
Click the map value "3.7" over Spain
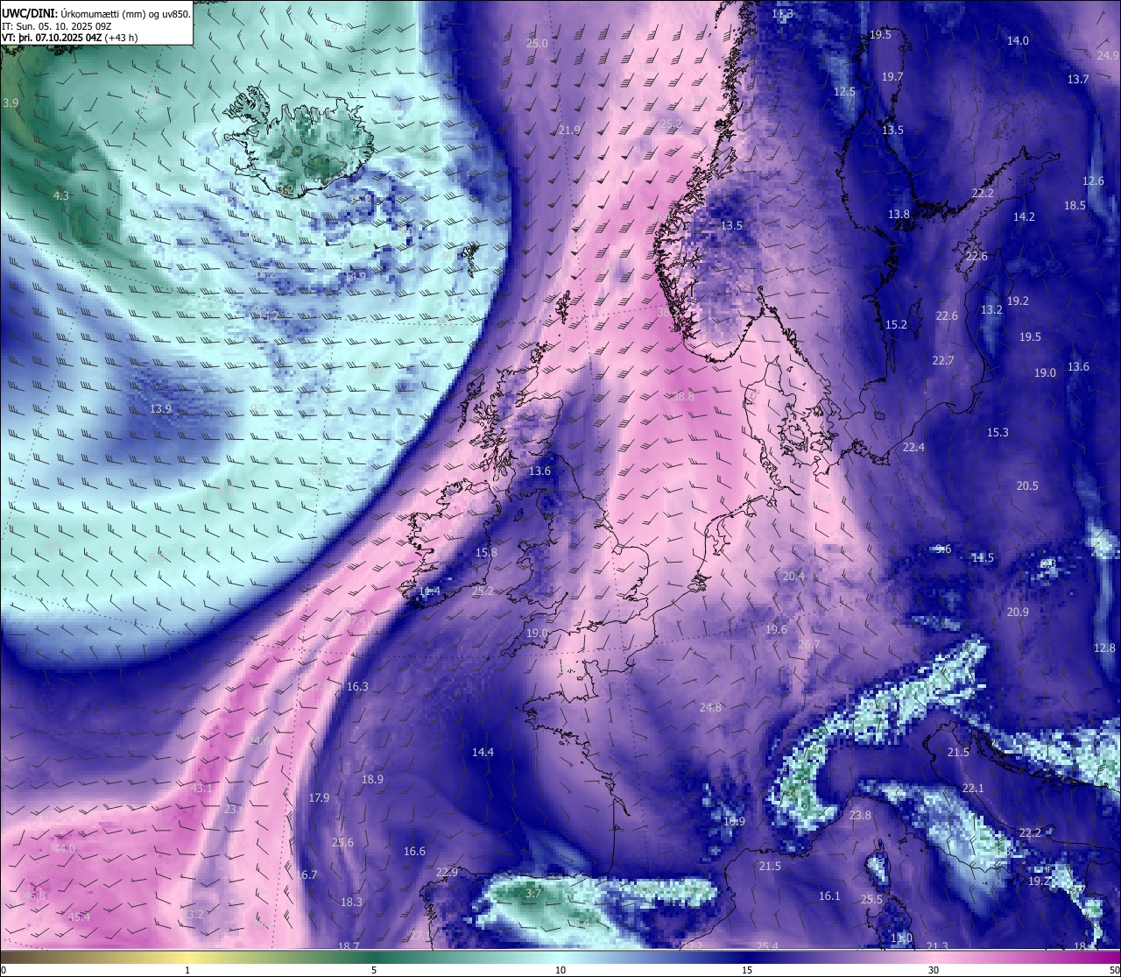coord(533,894)
